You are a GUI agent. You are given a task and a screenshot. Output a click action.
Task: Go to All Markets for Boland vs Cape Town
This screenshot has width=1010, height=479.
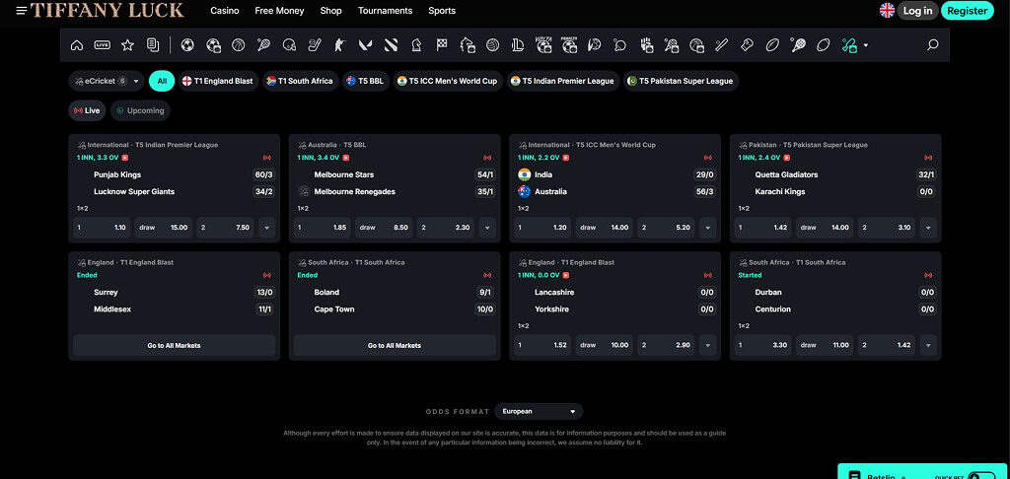tap(395, 345)
